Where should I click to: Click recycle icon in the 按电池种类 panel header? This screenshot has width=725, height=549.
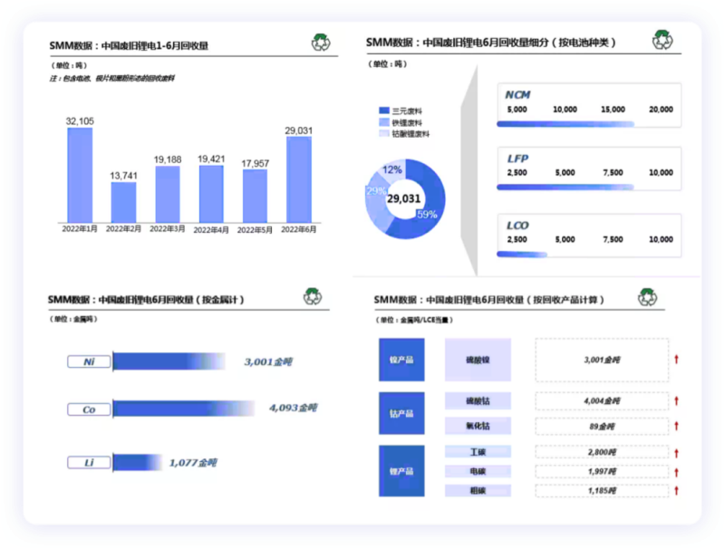click(662, 40)
